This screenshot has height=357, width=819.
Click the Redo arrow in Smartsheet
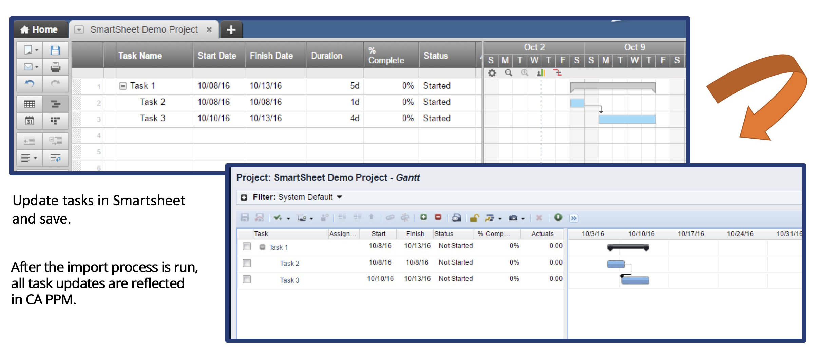55,83
